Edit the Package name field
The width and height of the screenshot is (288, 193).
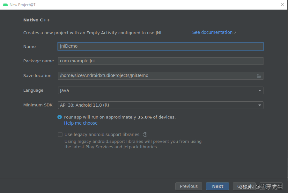(160, 61)
